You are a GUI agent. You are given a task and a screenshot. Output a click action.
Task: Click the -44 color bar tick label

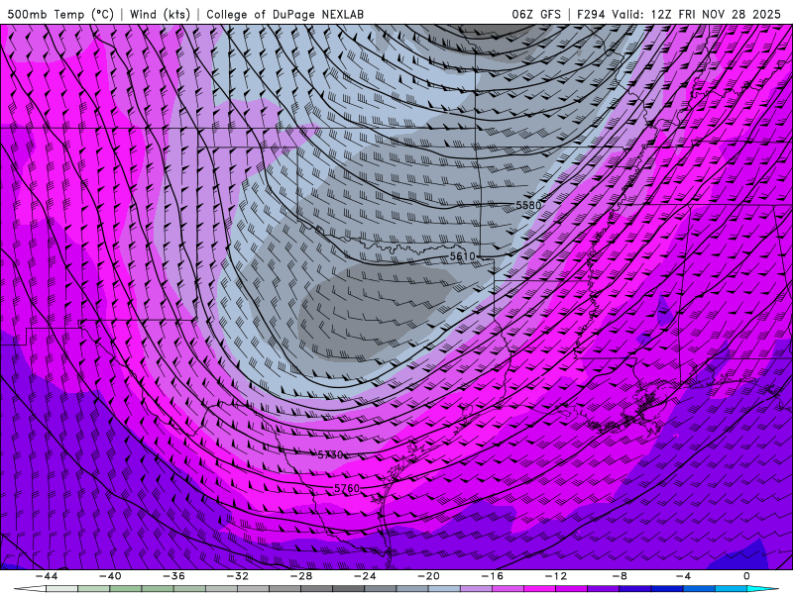click(x=47, y=576)
